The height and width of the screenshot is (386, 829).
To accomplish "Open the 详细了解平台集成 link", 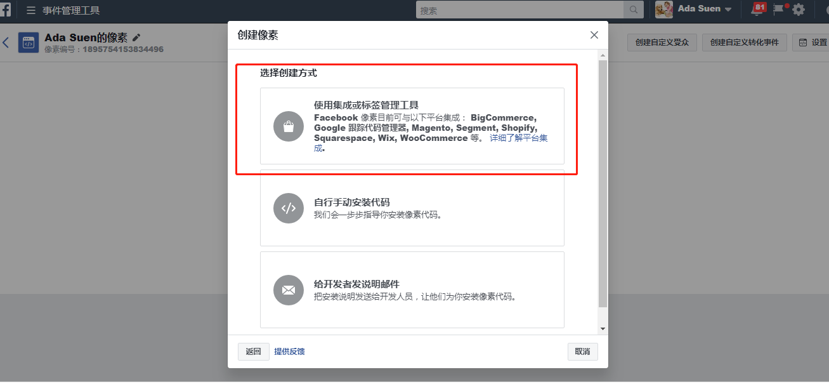I will point(518,138).
